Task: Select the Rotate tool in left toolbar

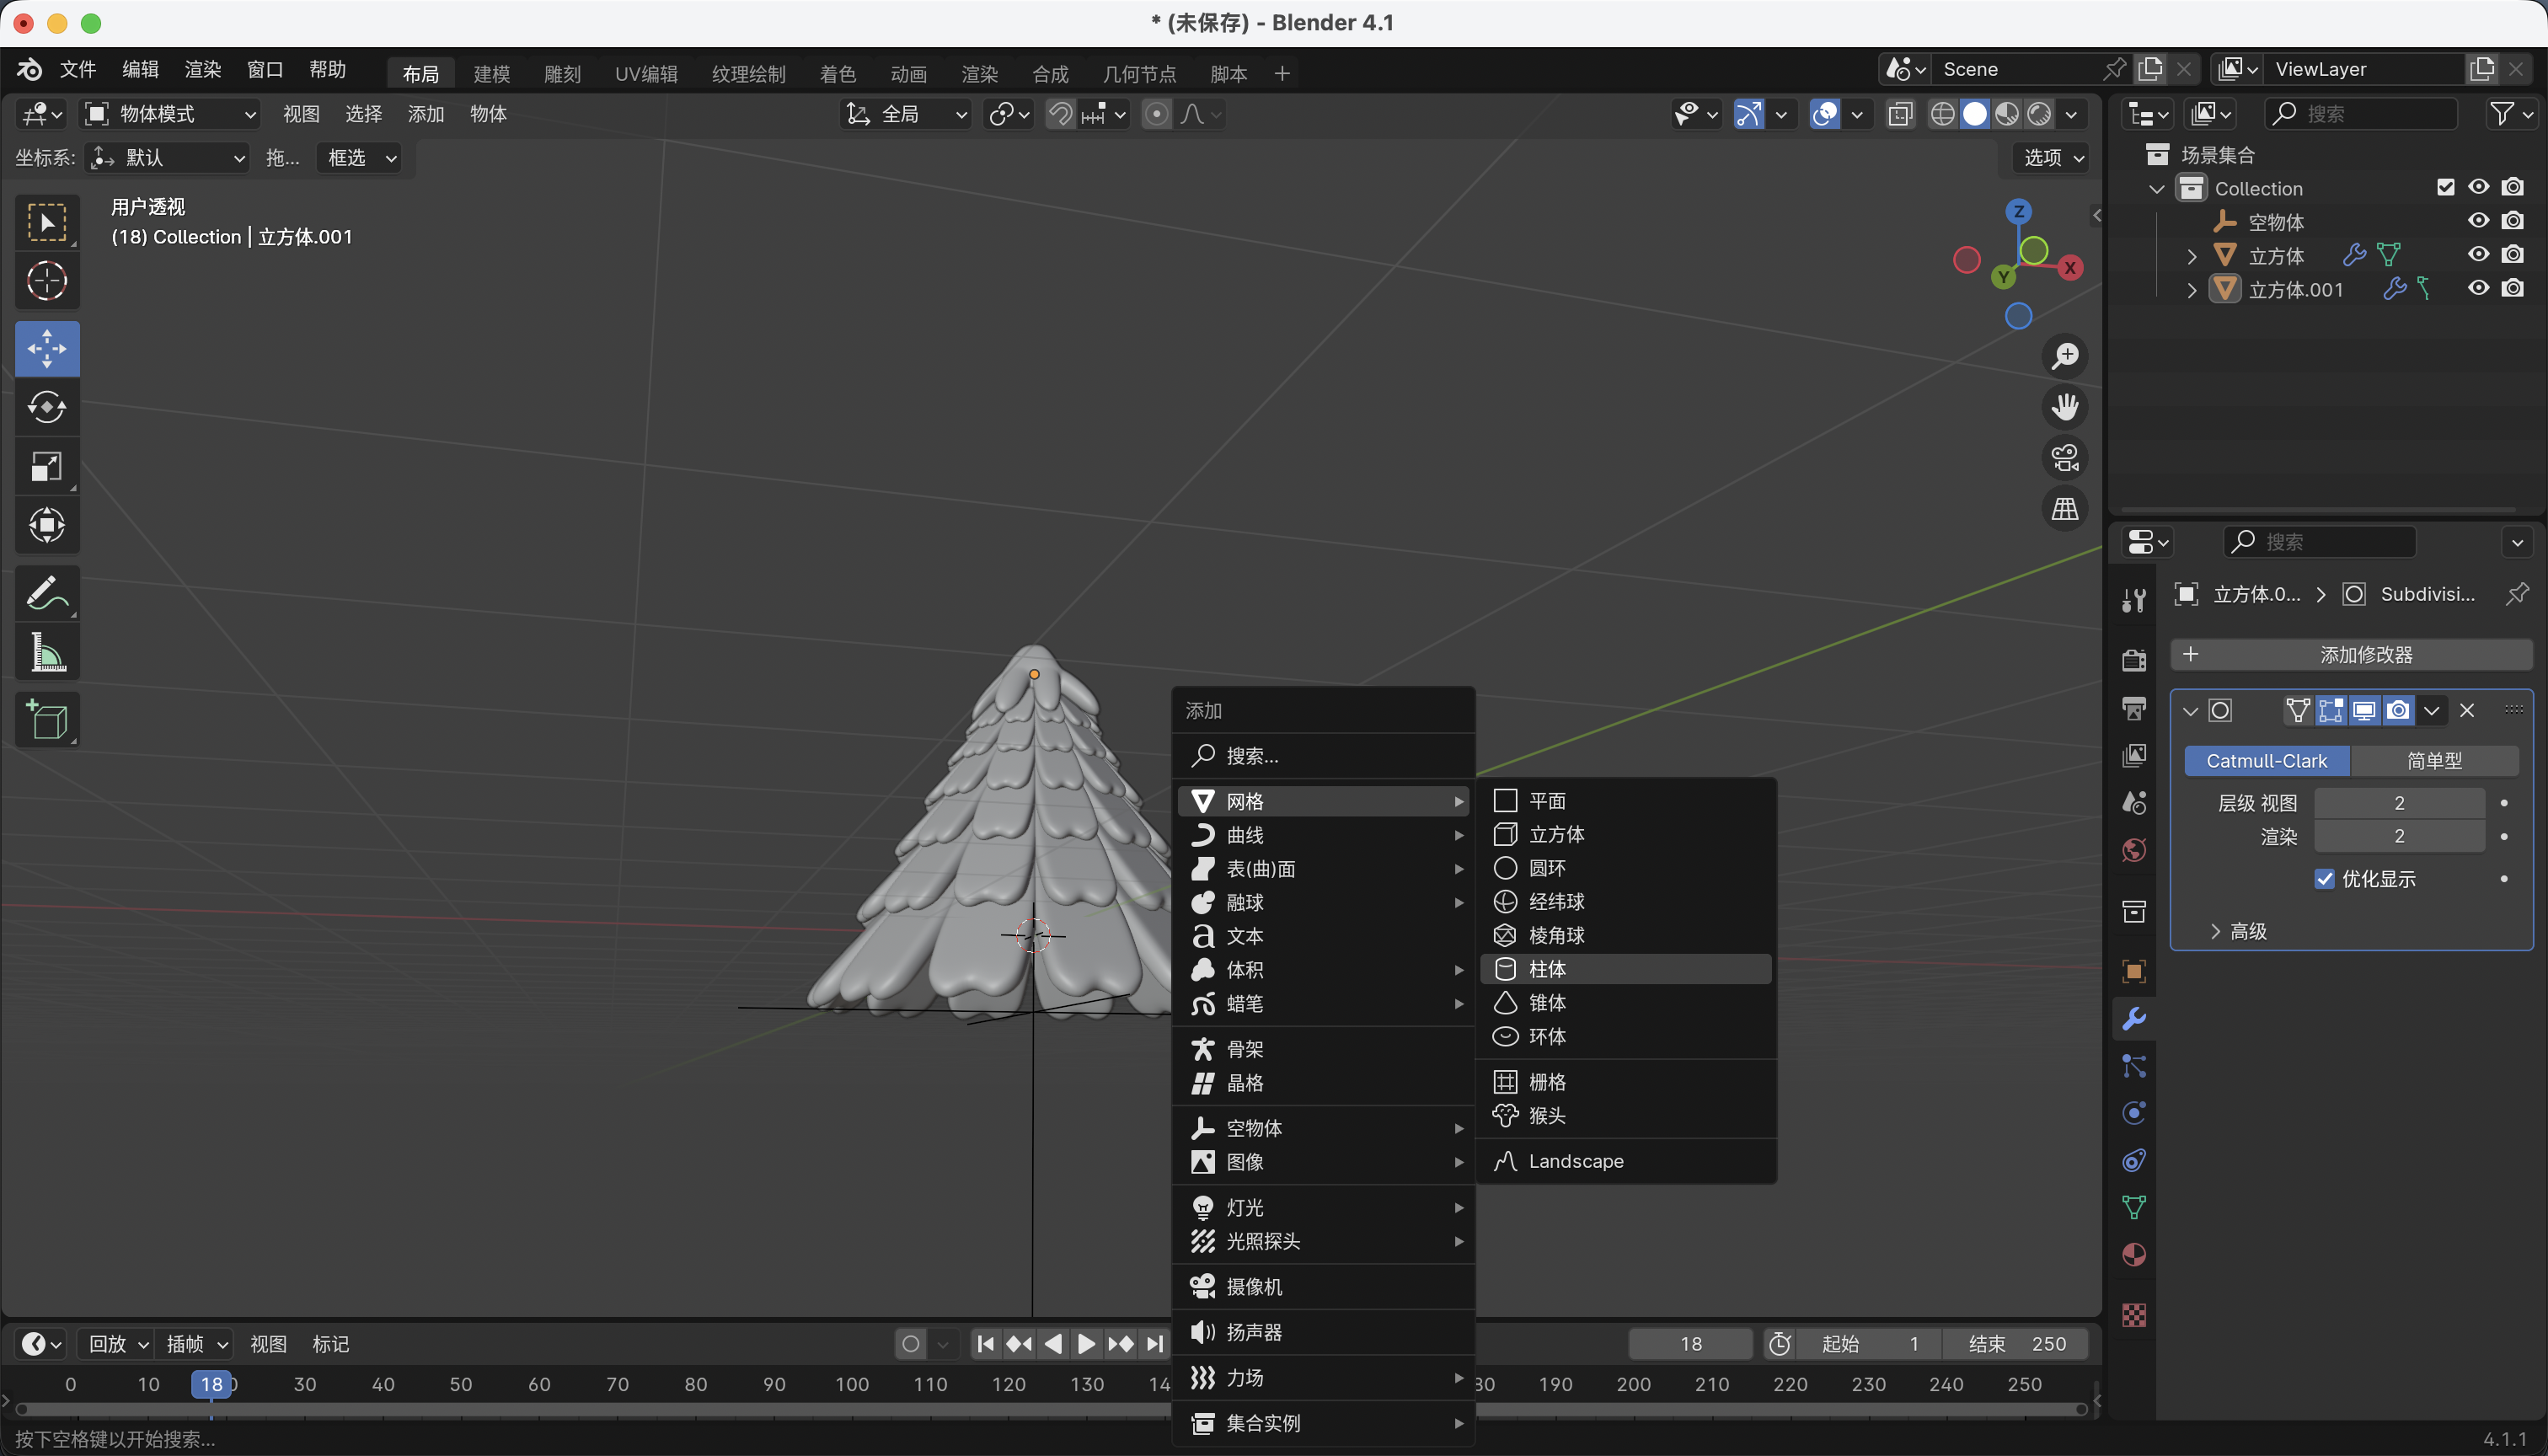Action: [47, 407]
